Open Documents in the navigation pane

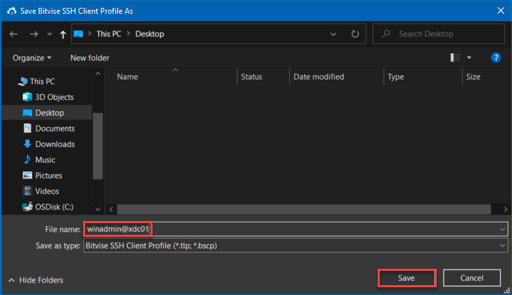click(55, 129)
